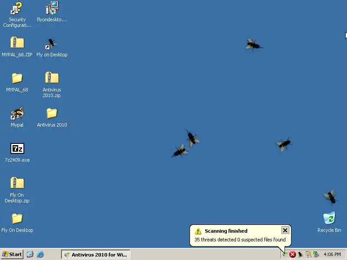This screenshot has height=260, width=347.
Task: Click the Start button
Action: (12, 254)
